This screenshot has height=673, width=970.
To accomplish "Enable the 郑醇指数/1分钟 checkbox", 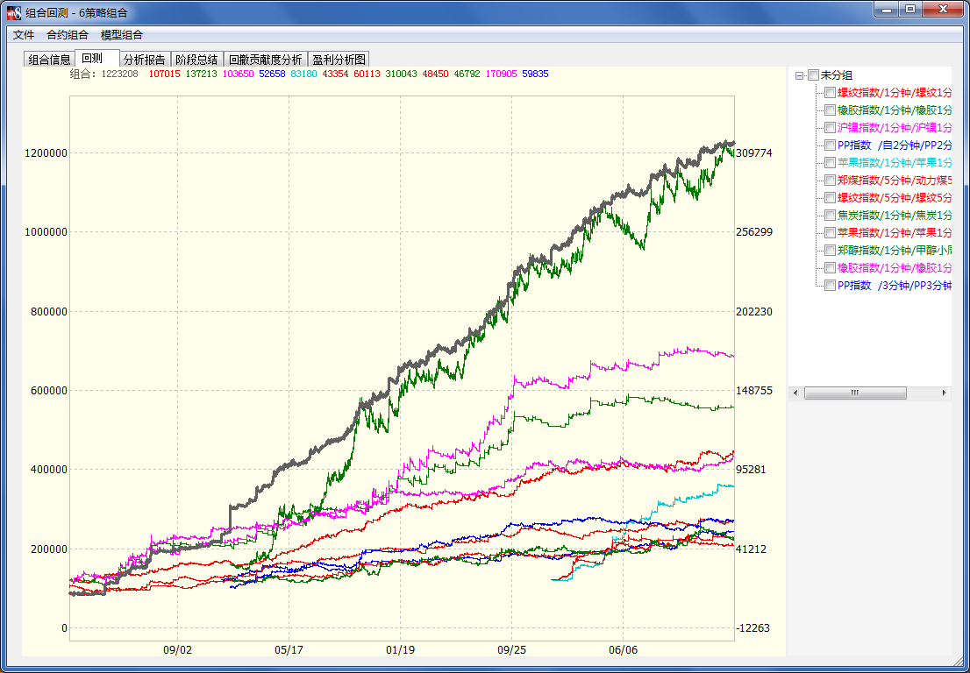I will click(x=831, y=251).
